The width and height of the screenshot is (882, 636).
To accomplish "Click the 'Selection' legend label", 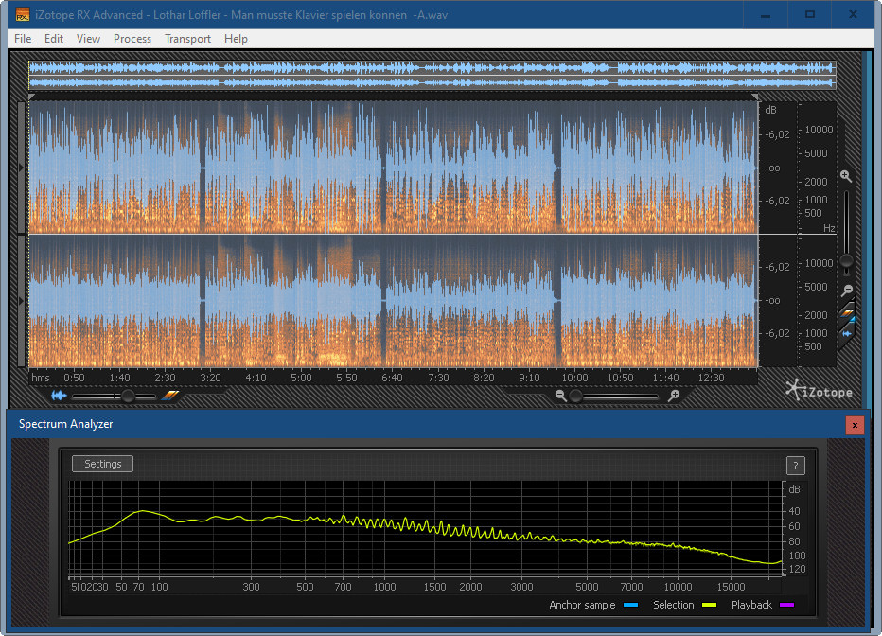I will click(x=673, y=605).
